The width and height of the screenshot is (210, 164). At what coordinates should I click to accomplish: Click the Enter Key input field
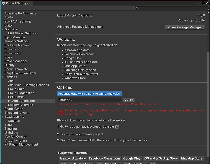click(x=89, y=100)
